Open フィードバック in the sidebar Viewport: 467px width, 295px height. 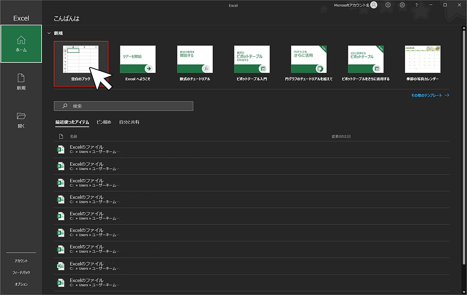[21, 272]
